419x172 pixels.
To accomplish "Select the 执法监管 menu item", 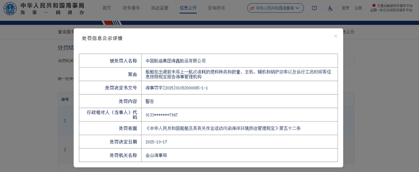I will 160,8.
